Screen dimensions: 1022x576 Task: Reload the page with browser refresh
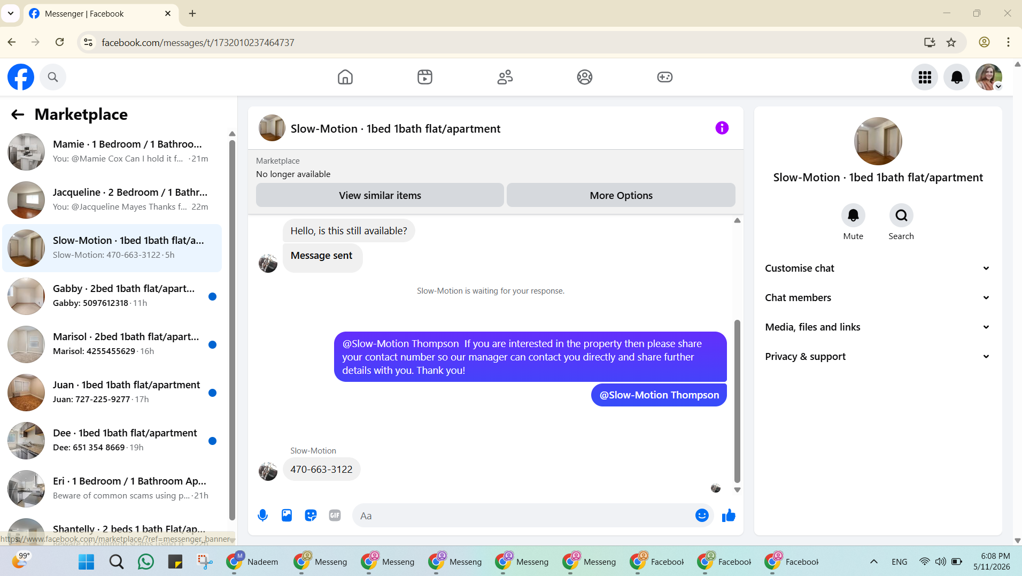(x=60, y=42)
